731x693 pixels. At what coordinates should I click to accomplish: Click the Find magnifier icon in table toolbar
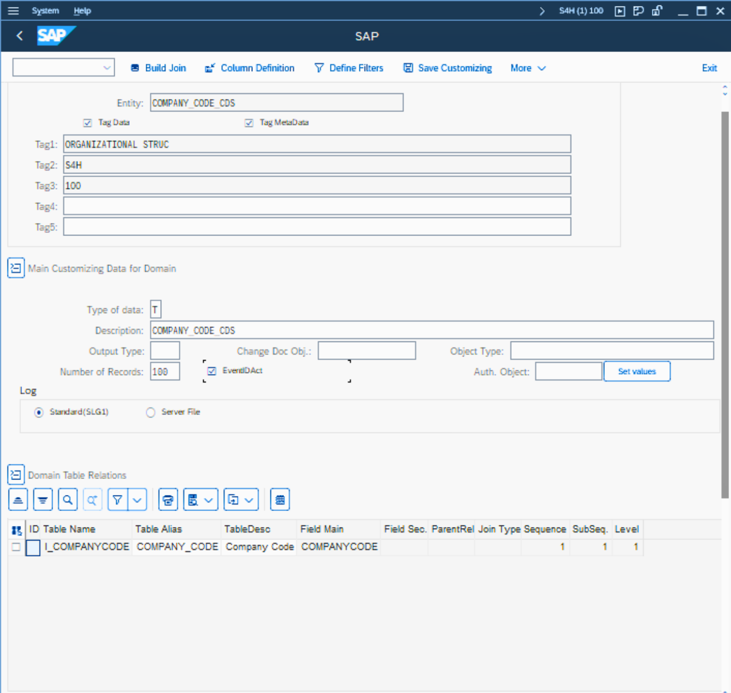(x=68, y=499)
